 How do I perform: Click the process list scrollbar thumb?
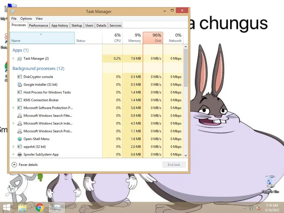point(186,68)
